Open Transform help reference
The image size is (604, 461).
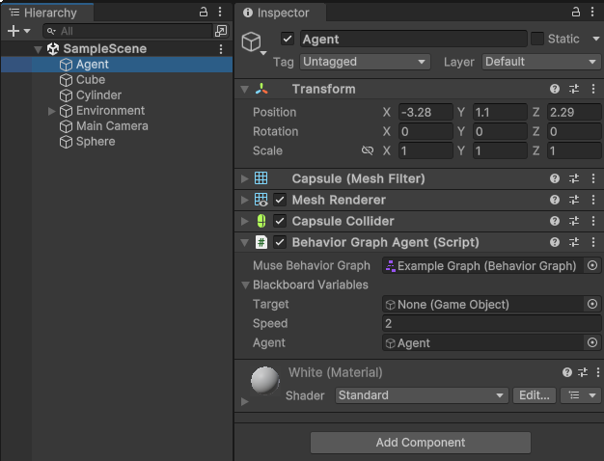click(555, 89)
